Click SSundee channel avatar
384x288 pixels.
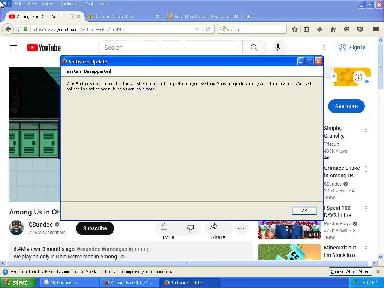pyautogui.click(x=16, y=228)
